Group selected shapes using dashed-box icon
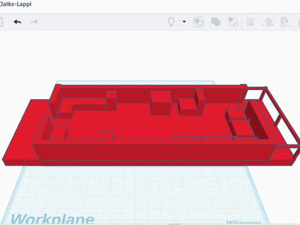The height and width of the screenshot is (225, 300). tap(198, 22)
